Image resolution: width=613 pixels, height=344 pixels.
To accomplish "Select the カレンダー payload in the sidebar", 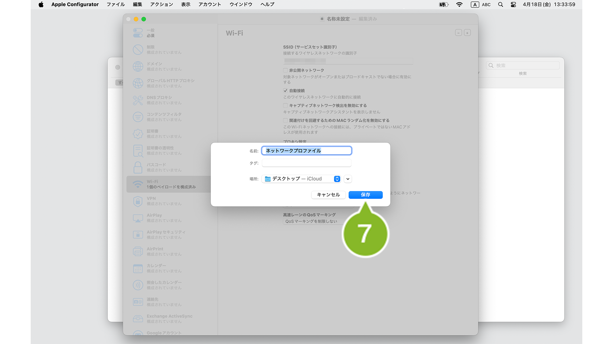I will coord(171,268).
